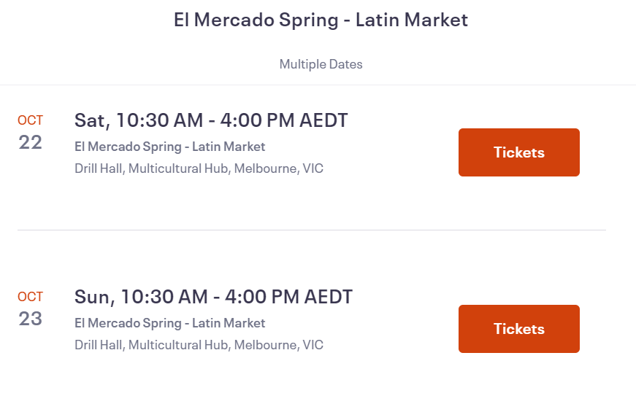Click Melbourne, VIC in the Sunday location
The image size is (636, 404).
tap(279, 345)
